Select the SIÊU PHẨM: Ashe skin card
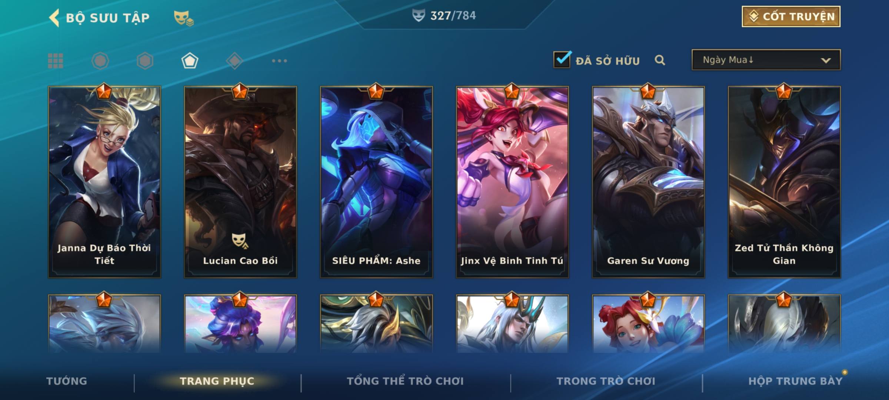Screen dimensions: 889x400 pyautogui.click(x=376, y=181)
